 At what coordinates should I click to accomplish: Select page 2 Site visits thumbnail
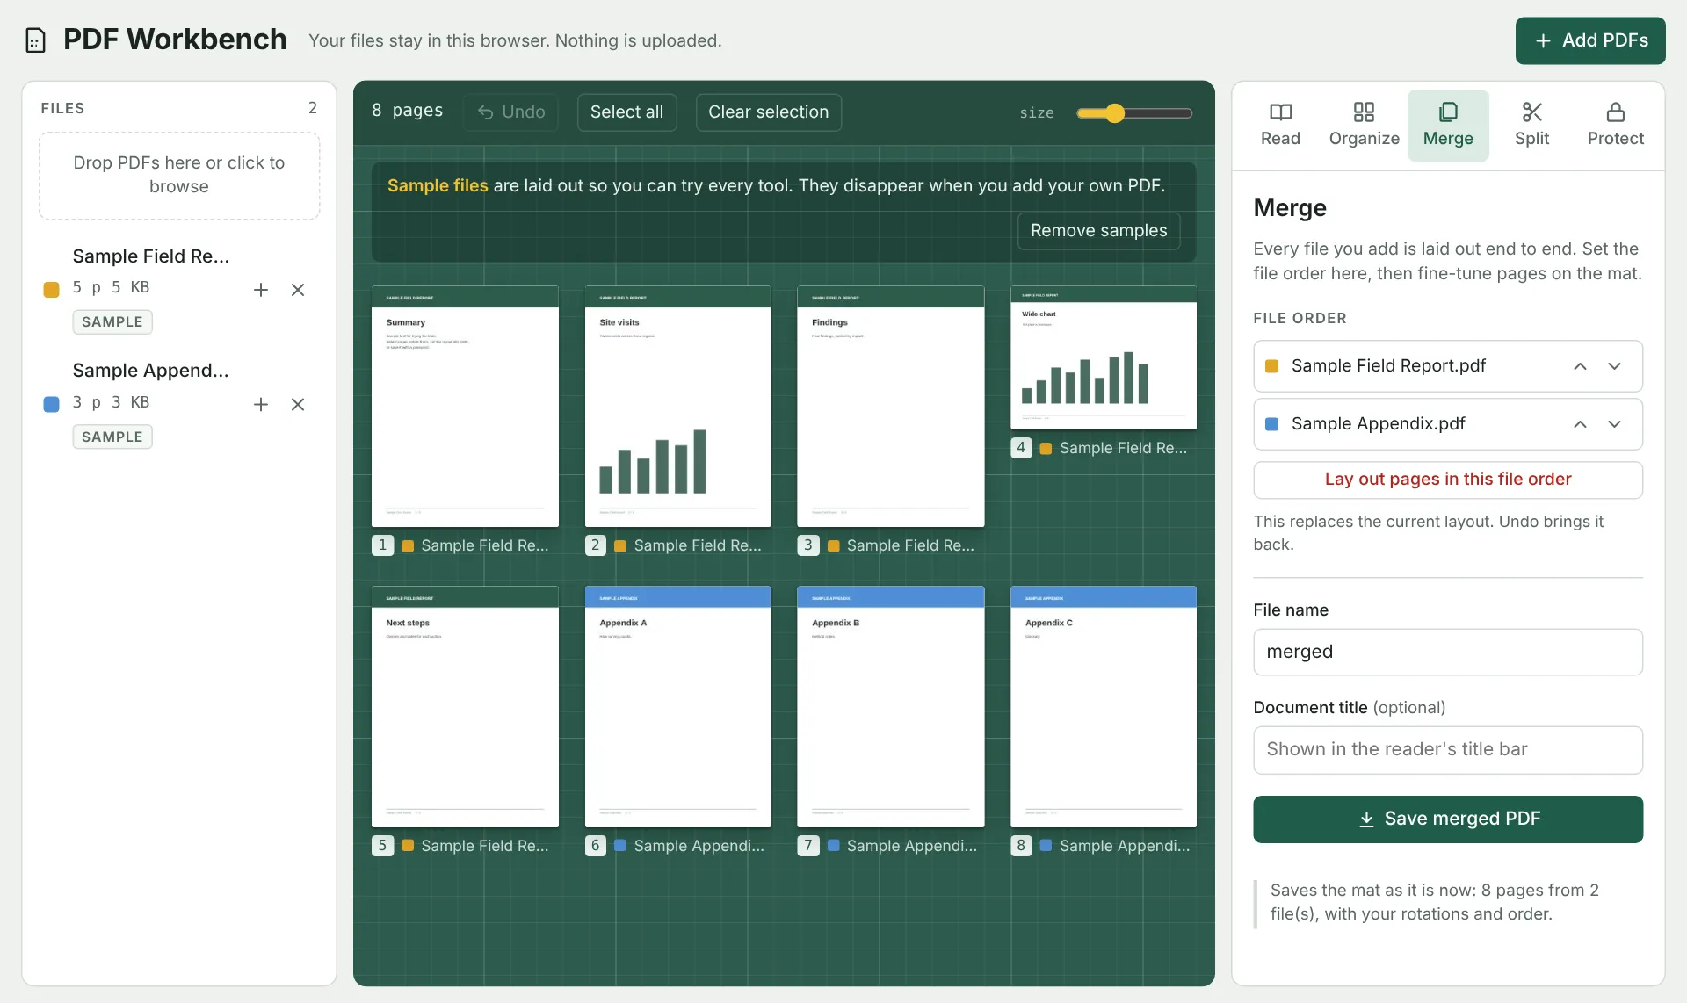[x=677, y=407]
